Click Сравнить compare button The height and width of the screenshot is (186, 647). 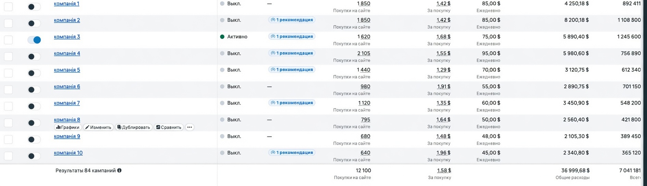(x=169, y=127)
